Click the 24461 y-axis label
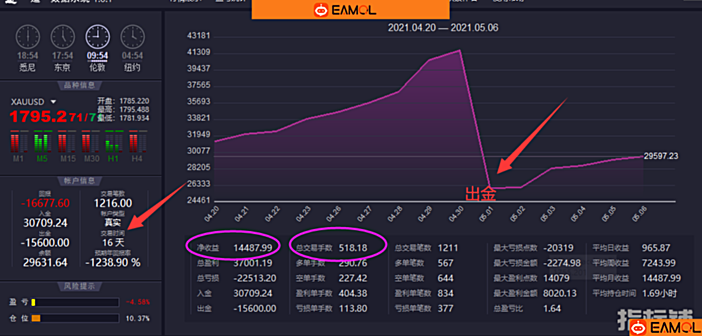This screenshot has width=702, height=336. point(199,200)
